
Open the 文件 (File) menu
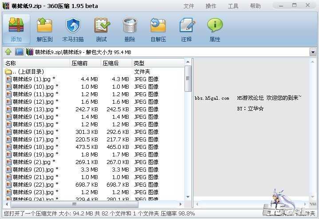point(189,6)
